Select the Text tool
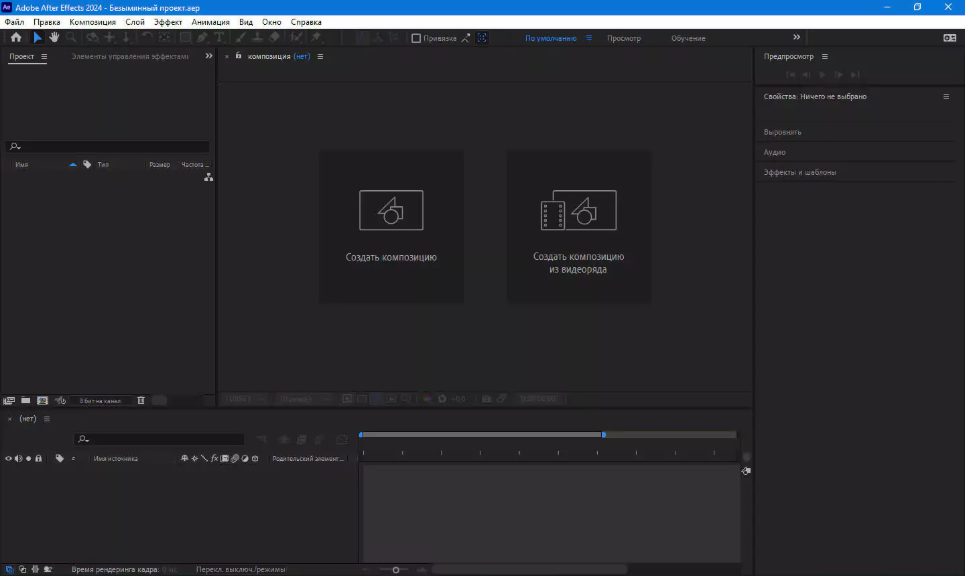Screen dimensions: 965x576 coord(220,38)
